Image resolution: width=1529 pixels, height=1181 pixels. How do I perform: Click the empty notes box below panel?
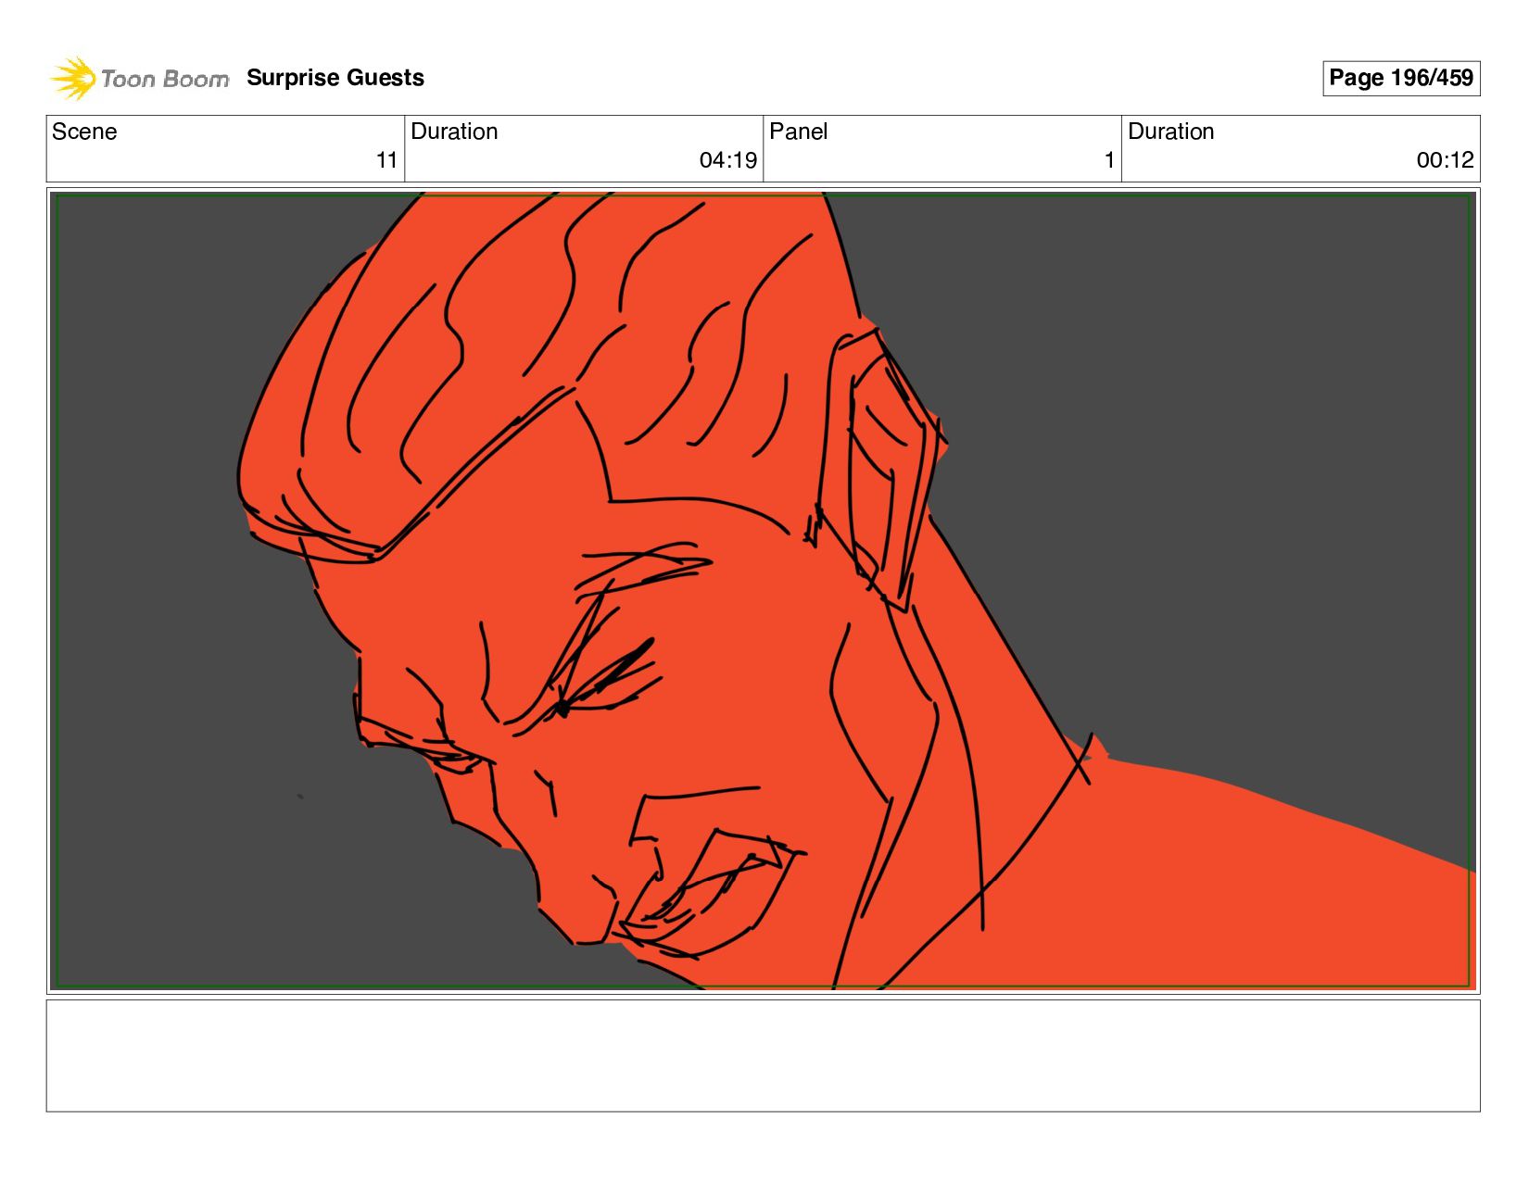click(763, 1055)
